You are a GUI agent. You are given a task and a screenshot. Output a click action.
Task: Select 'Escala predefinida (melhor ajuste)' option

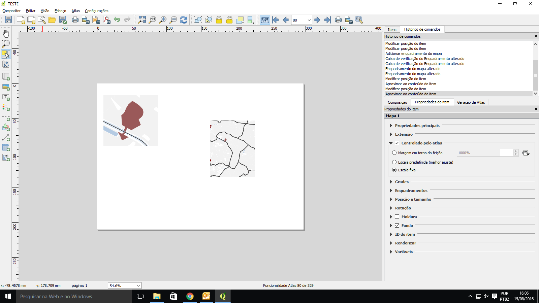tap(394, 162)
